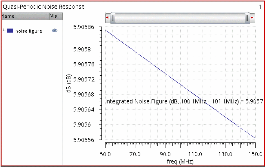Viewport: 265px width, 168px height.
Task: Toggle noise figure trace visibility eye icon
Action: (55, 30)
